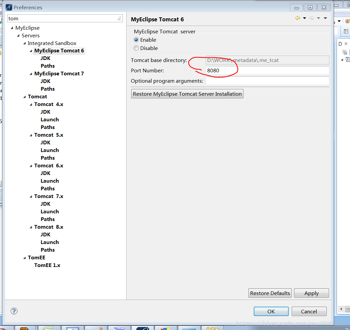Select the Disable radio button
Viewport: 350px width, 330px height.
(136, 48)
